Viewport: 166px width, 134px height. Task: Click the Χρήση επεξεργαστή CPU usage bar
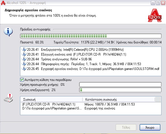[120, 90]
